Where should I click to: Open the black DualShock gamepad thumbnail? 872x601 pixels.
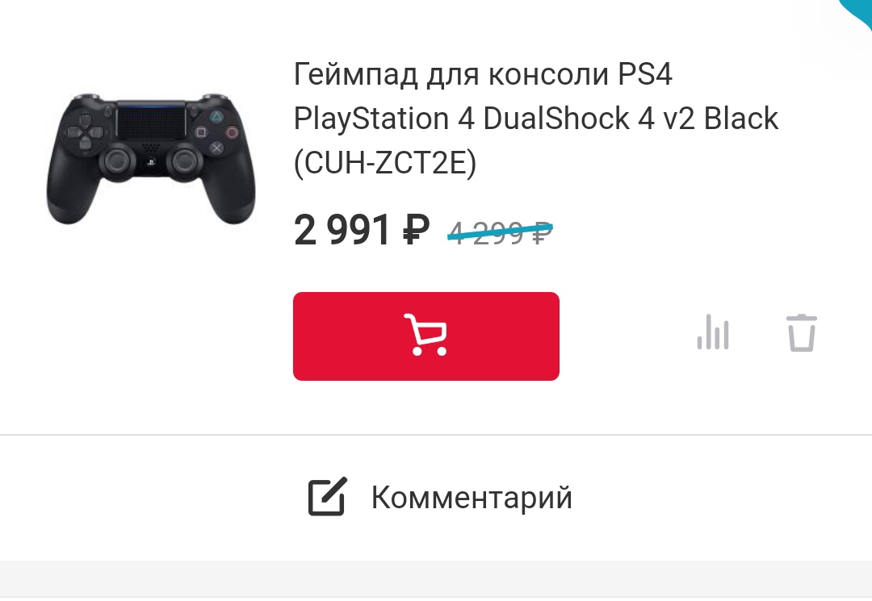(x=151, y=158)
